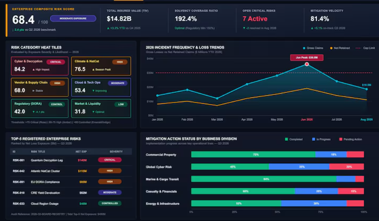This screenshot has height=221, width=379.
Task: Toggle the Completed legend item
Action: (294, 139)
